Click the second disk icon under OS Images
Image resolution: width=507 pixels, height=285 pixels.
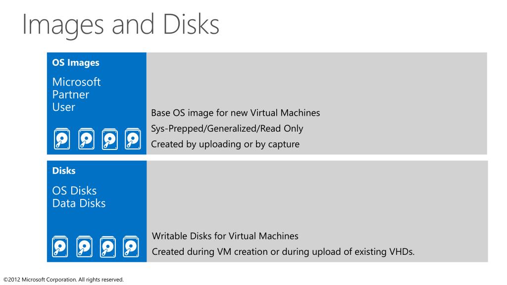coord(86,139)
